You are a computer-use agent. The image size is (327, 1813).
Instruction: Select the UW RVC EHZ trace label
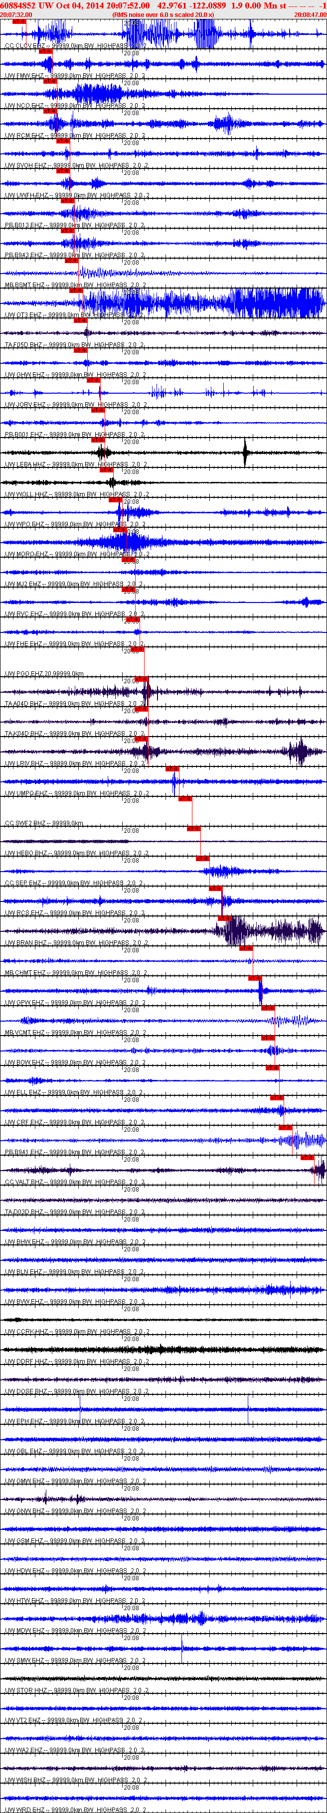coord(75,613)
